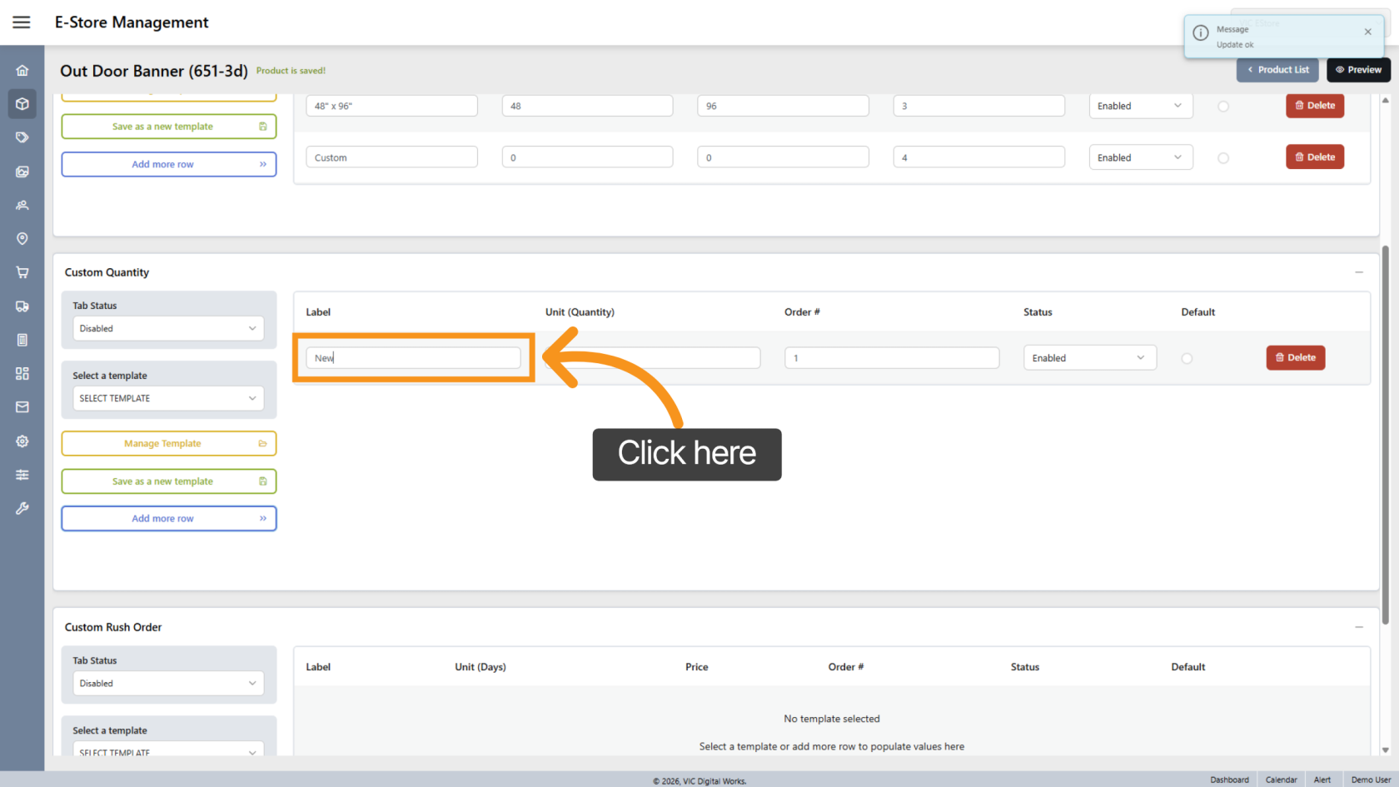Open Select Template dropdown in Custom Quantity
Image resolution: width=1399 pixels, height=787 pixels.
168,398
